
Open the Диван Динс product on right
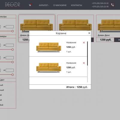tap(108, 28)
